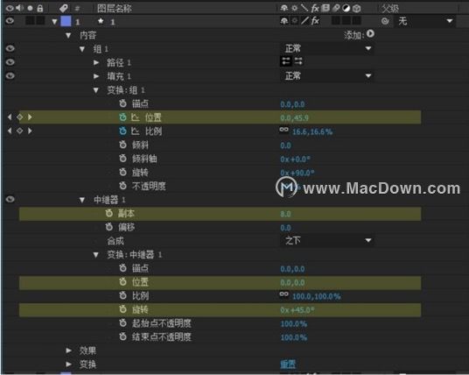Toggle layer 1 quality slash switch

point(304,21)
